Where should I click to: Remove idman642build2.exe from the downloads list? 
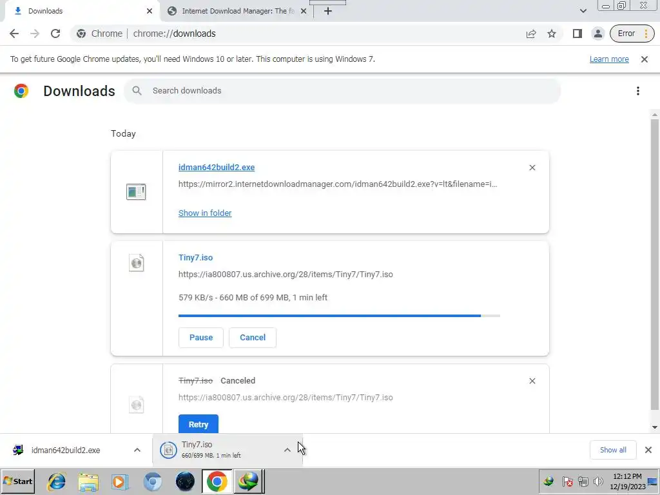pyautogui.click(x=532, y=168)
